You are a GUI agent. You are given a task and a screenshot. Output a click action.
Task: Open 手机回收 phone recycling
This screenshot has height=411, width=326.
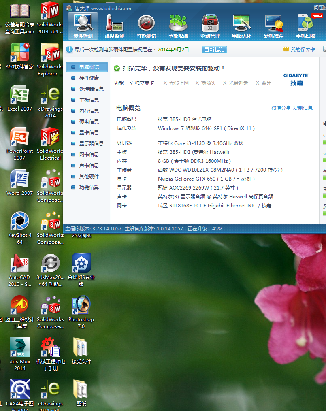pos(306,26)
